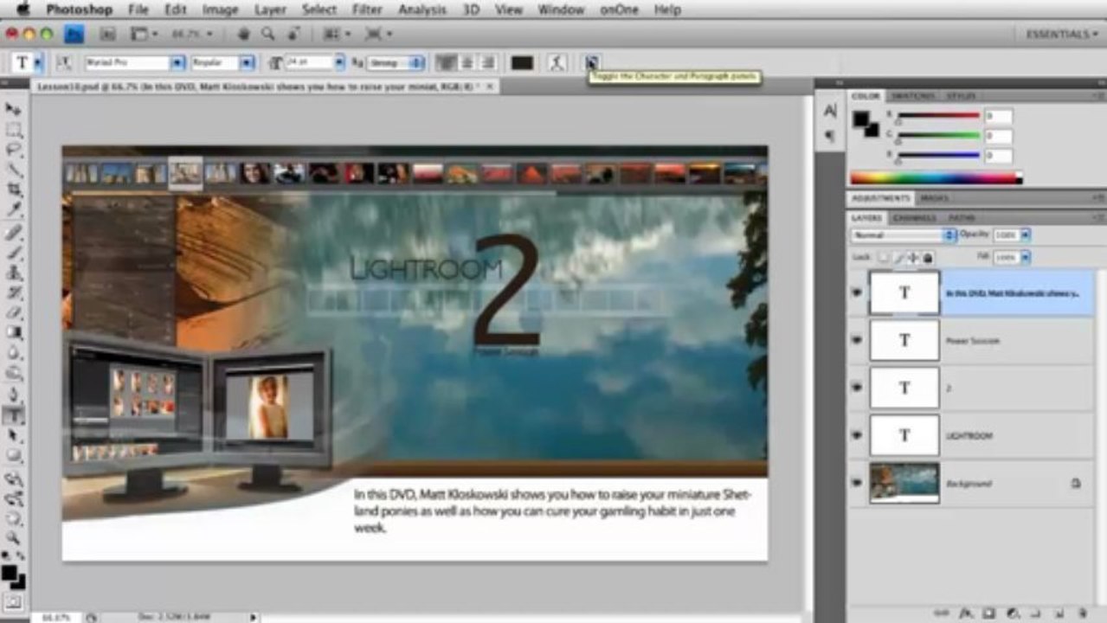Viewport: 1107px width, 623px height.
Task: Switch to the Swatches tab
Action: tap(912, 95)
